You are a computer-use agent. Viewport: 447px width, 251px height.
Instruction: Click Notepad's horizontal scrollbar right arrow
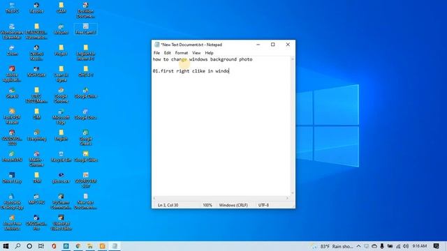[x=287, y=198]
